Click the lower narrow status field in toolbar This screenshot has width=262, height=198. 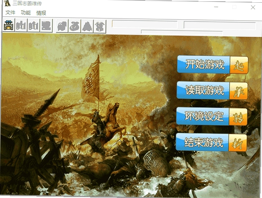tap(182, 32)
